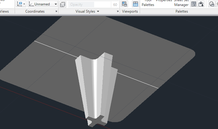This screenshot has width=218, height=129.
Task: Toggle the X-Ray effect icon
Action: point(63,4)
